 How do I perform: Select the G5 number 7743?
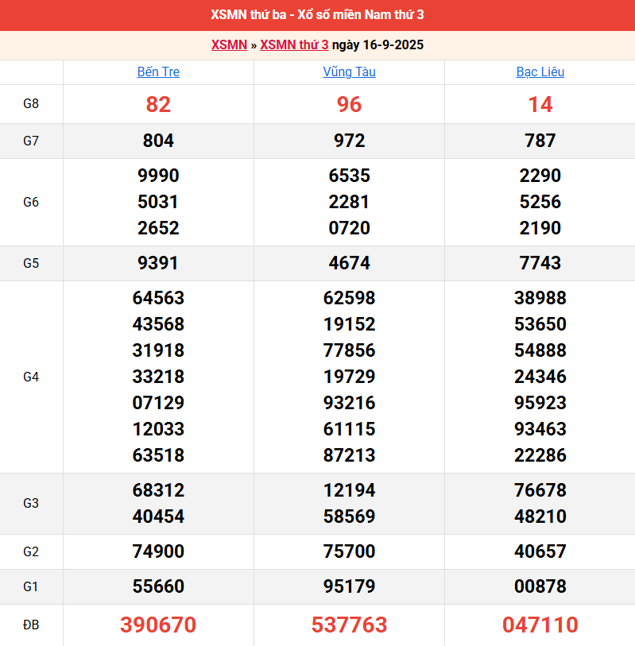tap(540, 263)
